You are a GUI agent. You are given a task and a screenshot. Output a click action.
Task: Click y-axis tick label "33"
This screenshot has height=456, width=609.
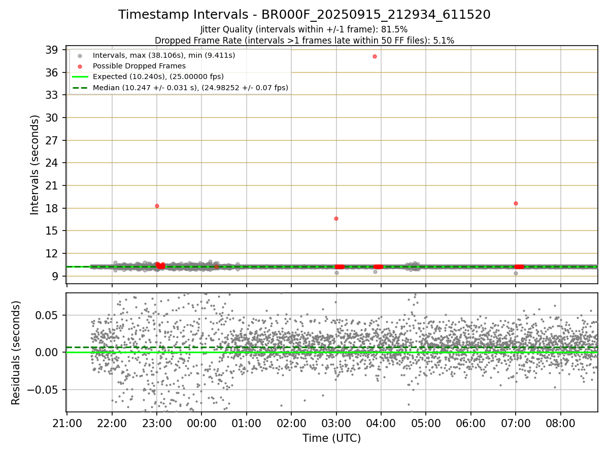point(51,95)
